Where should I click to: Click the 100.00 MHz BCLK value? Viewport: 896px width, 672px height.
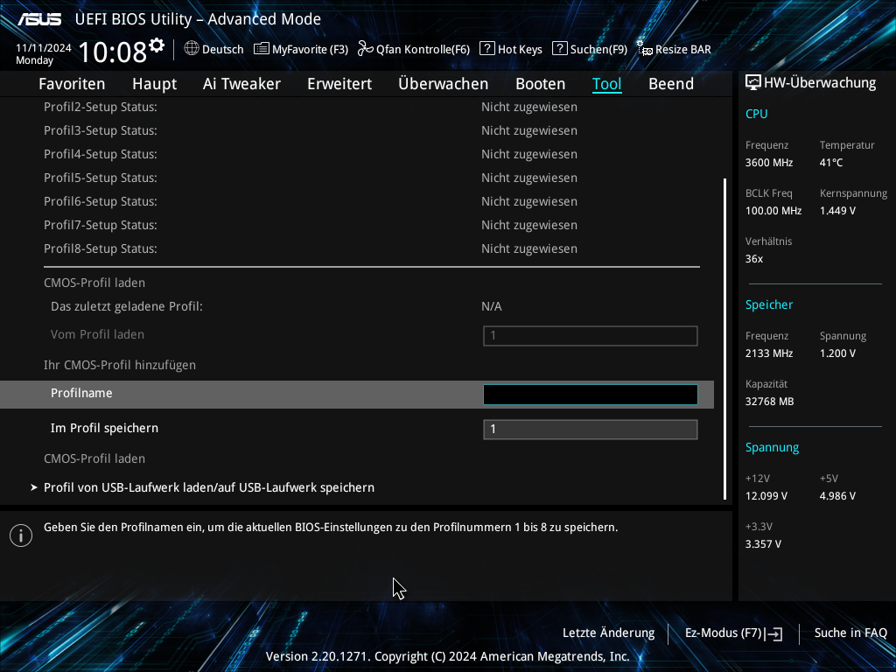[x=773, y=211]
